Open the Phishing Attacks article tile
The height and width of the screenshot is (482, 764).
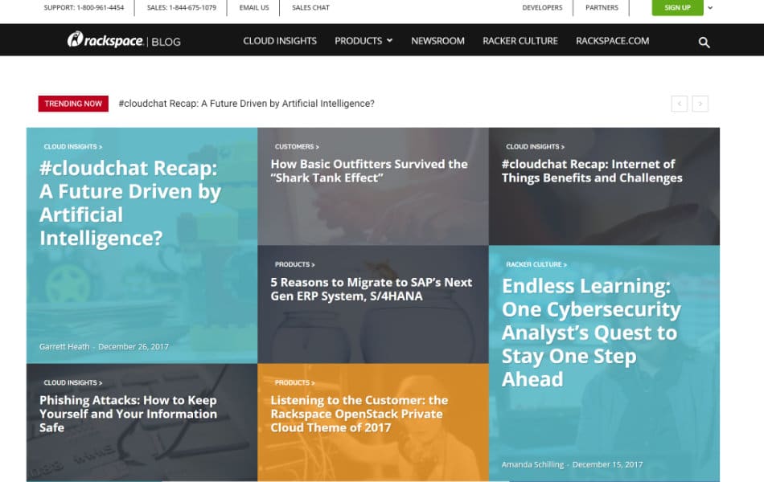127,414
